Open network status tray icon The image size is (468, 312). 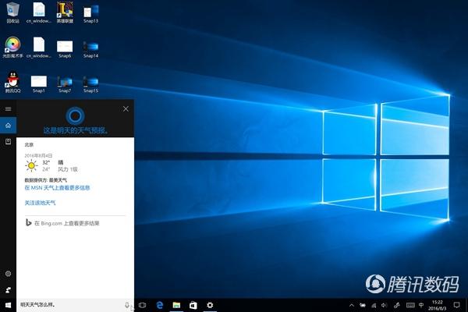pos(374,305)
